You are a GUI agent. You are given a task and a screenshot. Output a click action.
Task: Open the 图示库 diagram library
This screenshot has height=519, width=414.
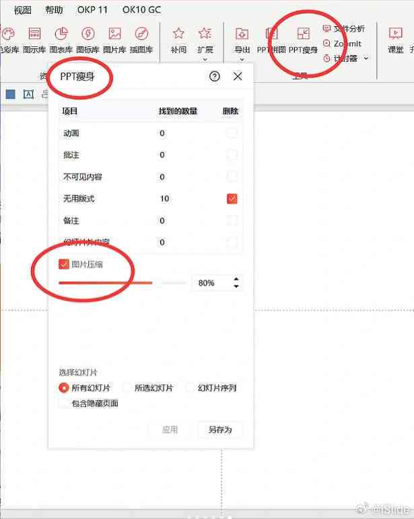pos(34,40)
